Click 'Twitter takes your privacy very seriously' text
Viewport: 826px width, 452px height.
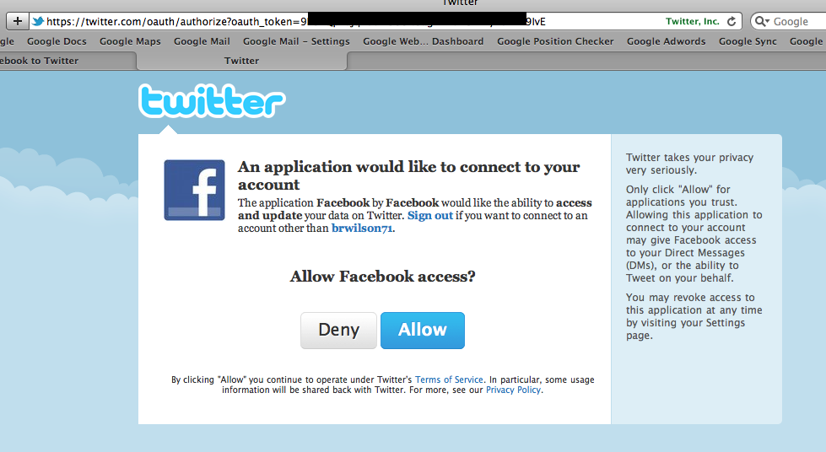(x=689, y=164)
